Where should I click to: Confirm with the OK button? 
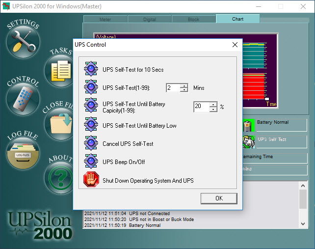pos(219,198)
